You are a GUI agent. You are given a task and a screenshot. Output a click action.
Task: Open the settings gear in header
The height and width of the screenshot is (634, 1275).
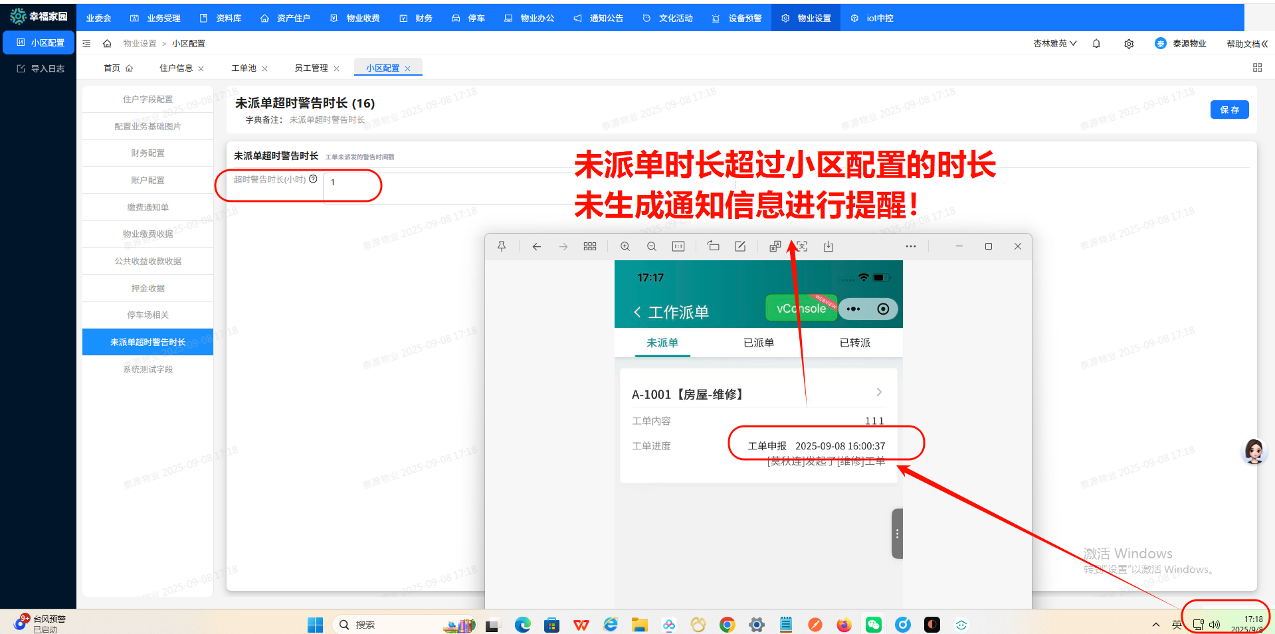coord(1129,44)
